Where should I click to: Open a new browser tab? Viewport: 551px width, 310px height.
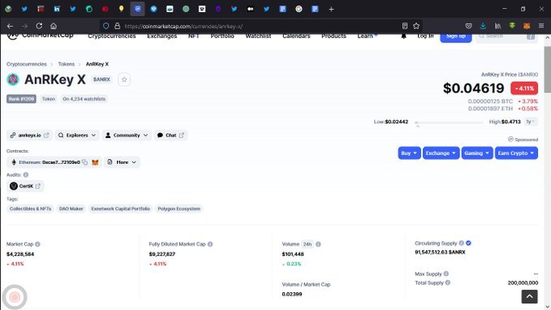click(x=331, y=9)
